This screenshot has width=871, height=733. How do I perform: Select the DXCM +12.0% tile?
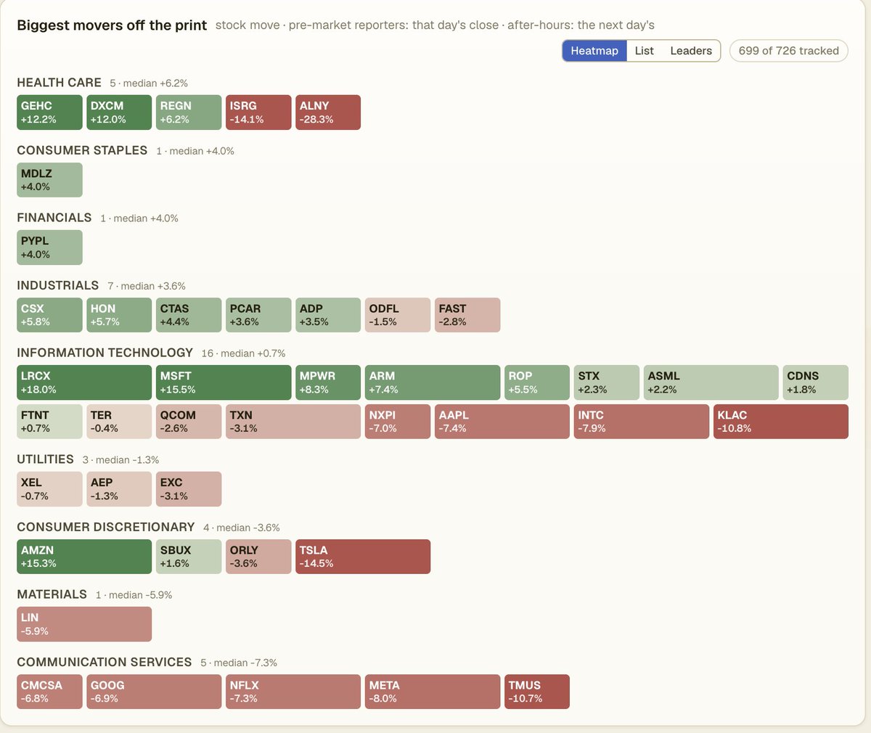point(119,112)
